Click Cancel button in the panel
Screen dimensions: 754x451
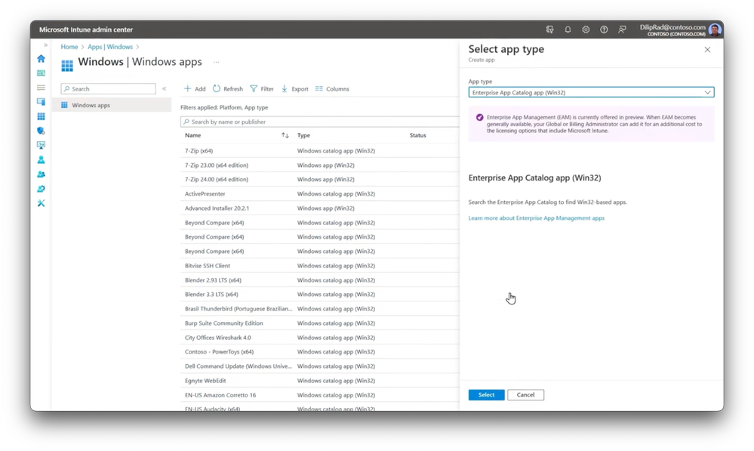coord(525,394)
